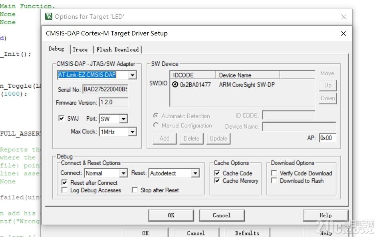Image resolution: width=377 pixels, height=237 pixels.
Task: Toggle the Reset after Connect checkbox
Action: [64, 182]
